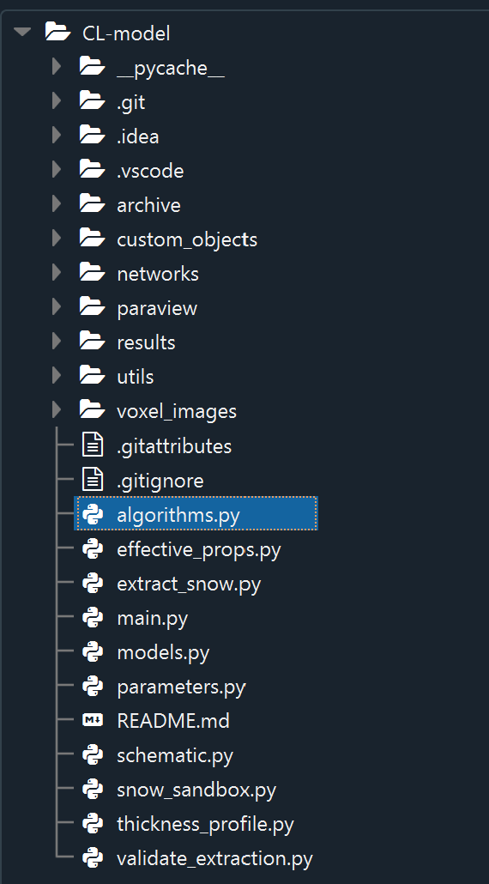This screenshot has width=489, height=884.
Task: Expand the utils folder arrow
Action: [x=57, y=375]
